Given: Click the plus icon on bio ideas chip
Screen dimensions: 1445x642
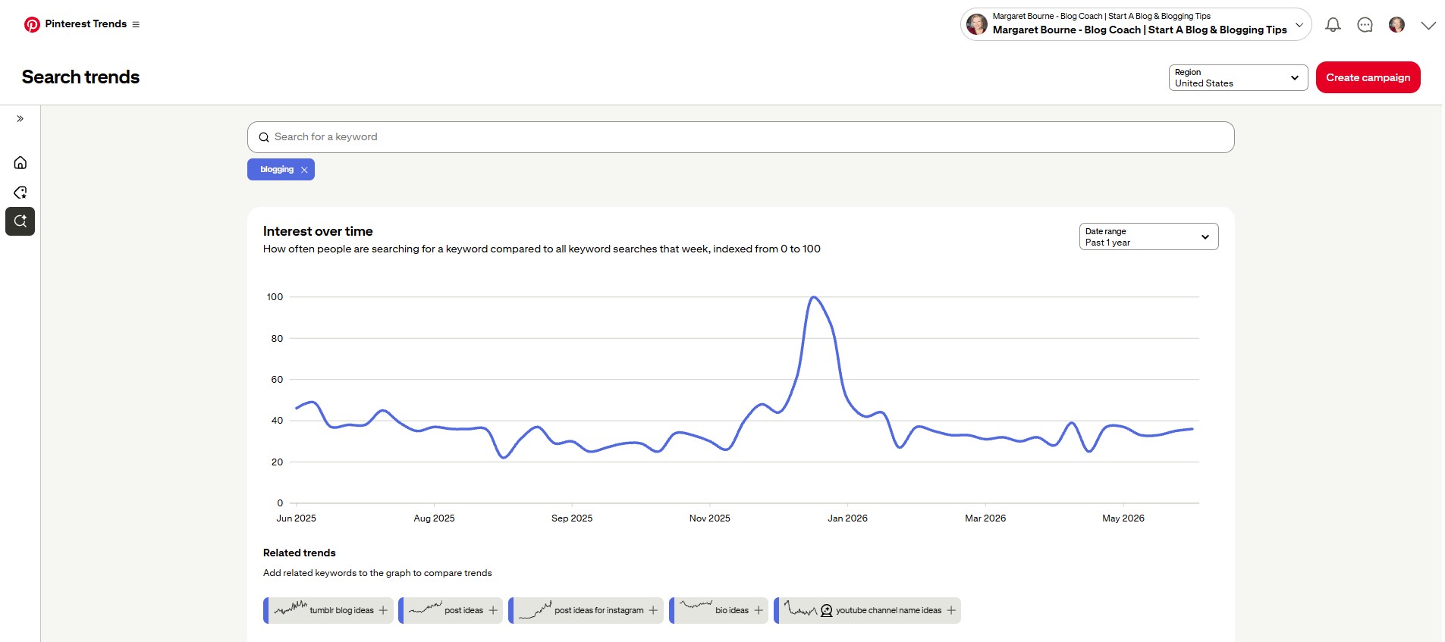Looking at the screenshot, I should 759,610.
